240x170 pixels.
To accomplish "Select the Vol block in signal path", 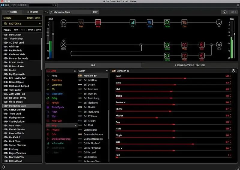I will pyautogui.click(x=133, y=22).
